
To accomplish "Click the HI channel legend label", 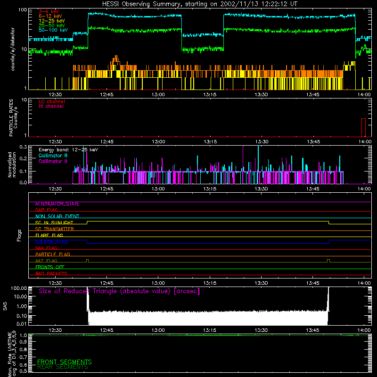I will (x=51, y=107).
